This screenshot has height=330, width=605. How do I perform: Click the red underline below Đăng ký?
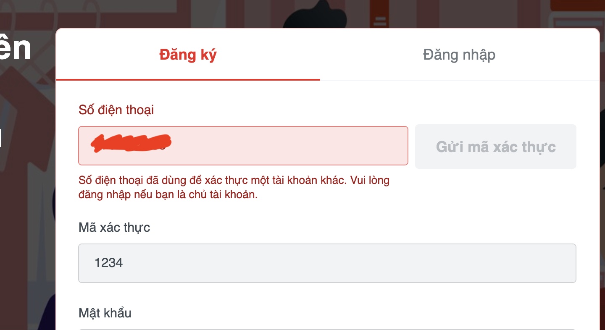[188, 79]
